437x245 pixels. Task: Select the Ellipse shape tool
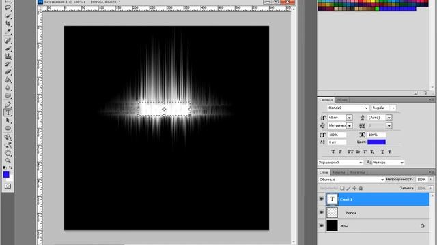[8, 129]
